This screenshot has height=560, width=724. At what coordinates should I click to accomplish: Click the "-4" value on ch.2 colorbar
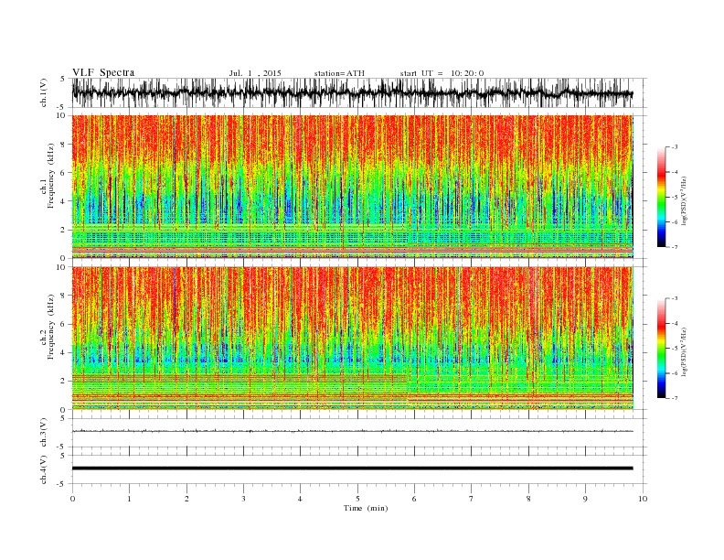pyautogui.click(x=674, y=323)
